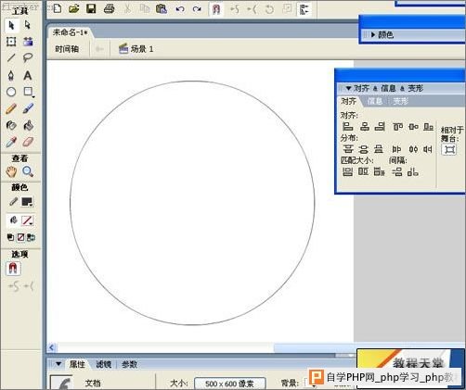Click Distribute bottom edge in 分布 row

click(x=379, y=149)
